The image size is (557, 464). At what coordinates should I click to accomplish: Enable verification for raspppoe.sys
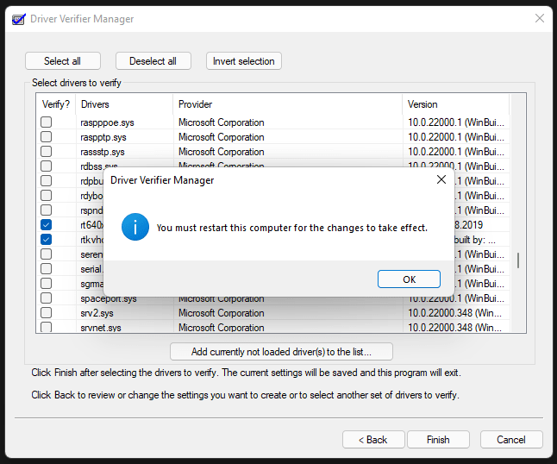tap(47, 122)
